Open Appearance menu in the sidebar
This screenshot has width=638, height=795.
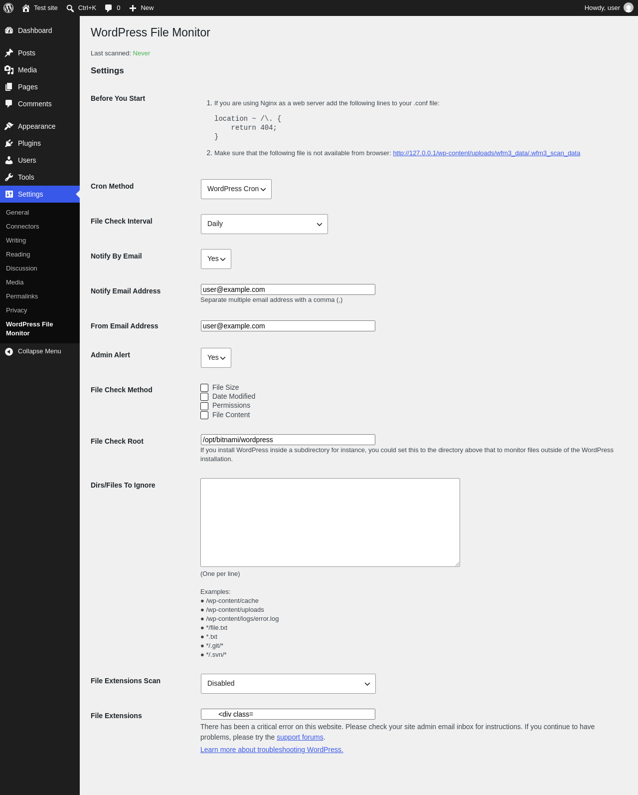pyautogui.click(x=40, y=126)
